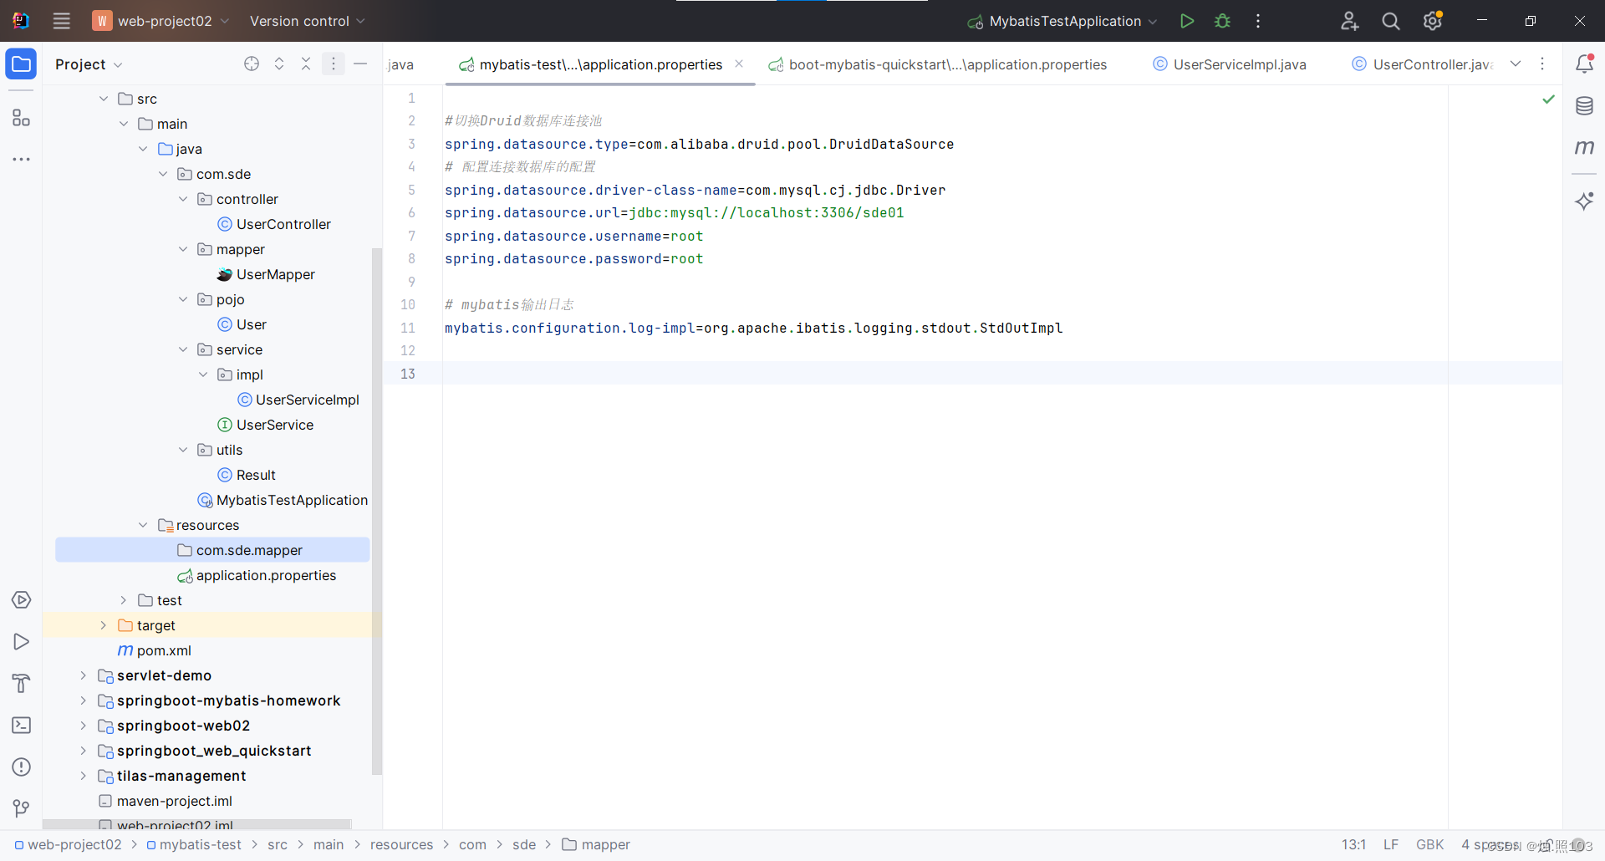Change GBK file encoding in status bar
Viewport: 1605px width, 861px height.
1430,844
